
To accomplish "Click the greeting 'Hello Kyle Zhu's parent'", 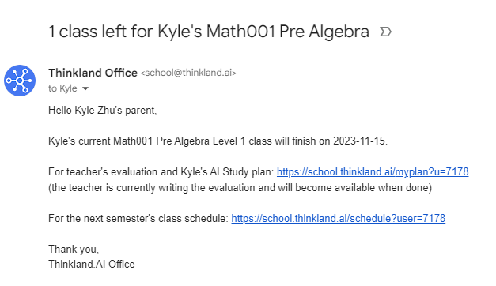I will (103, 111).
